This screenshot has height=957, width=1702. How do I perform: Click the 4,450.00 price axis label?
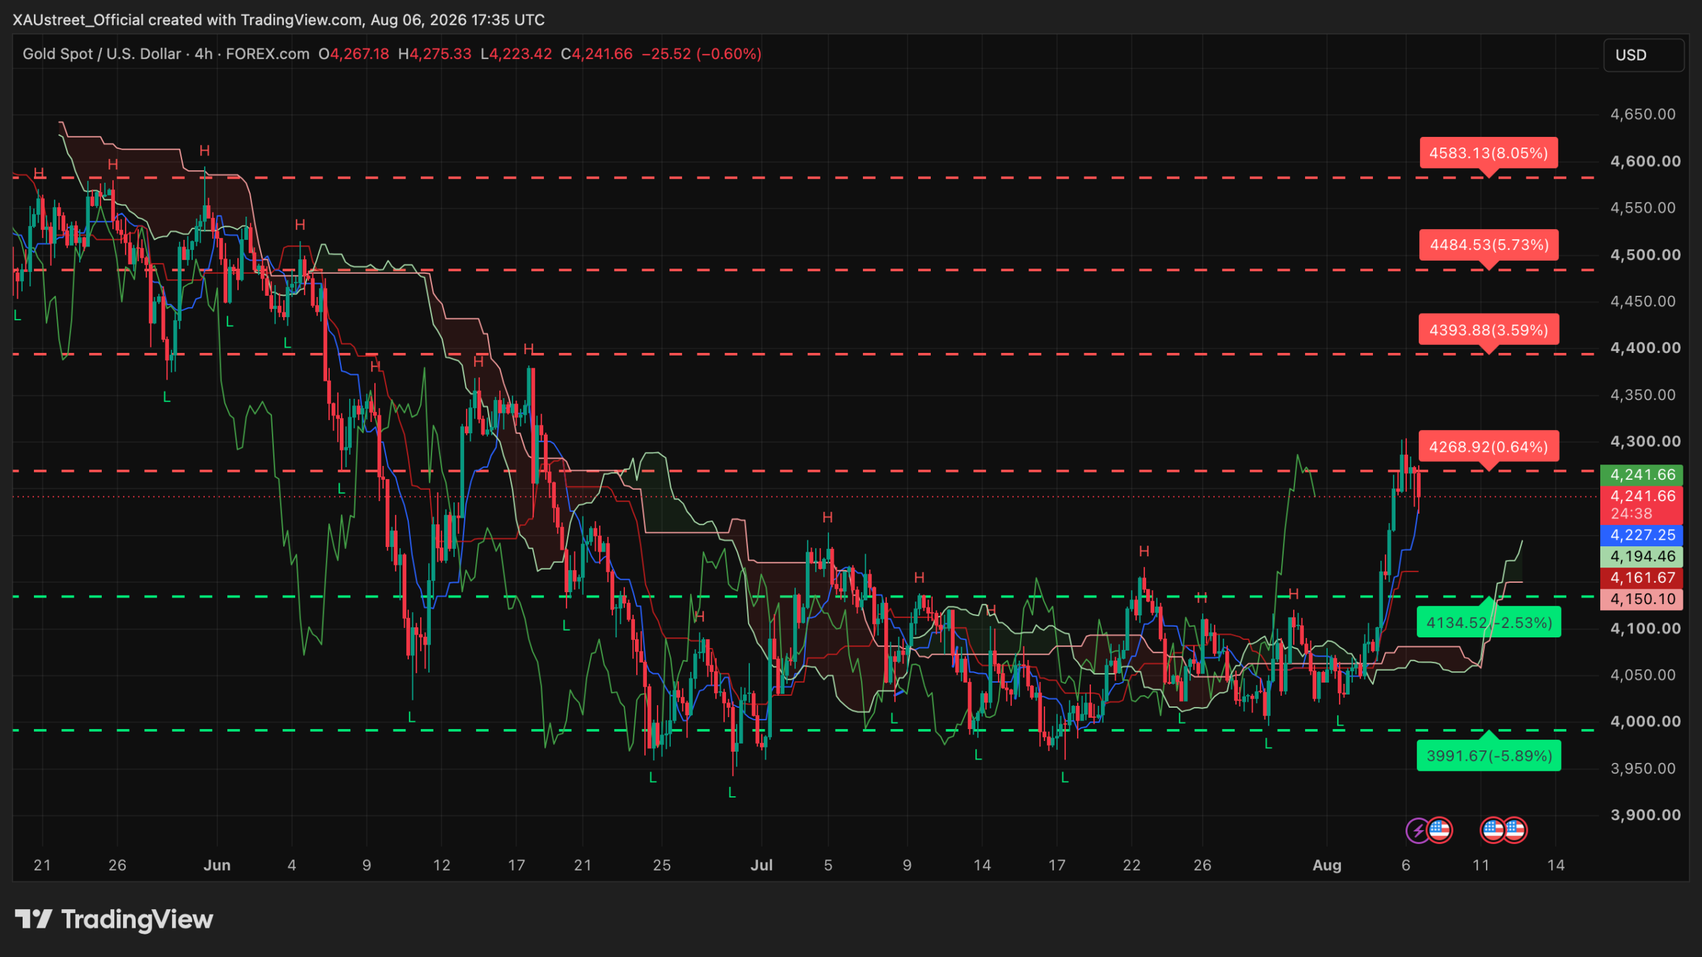click(1643, 302)
